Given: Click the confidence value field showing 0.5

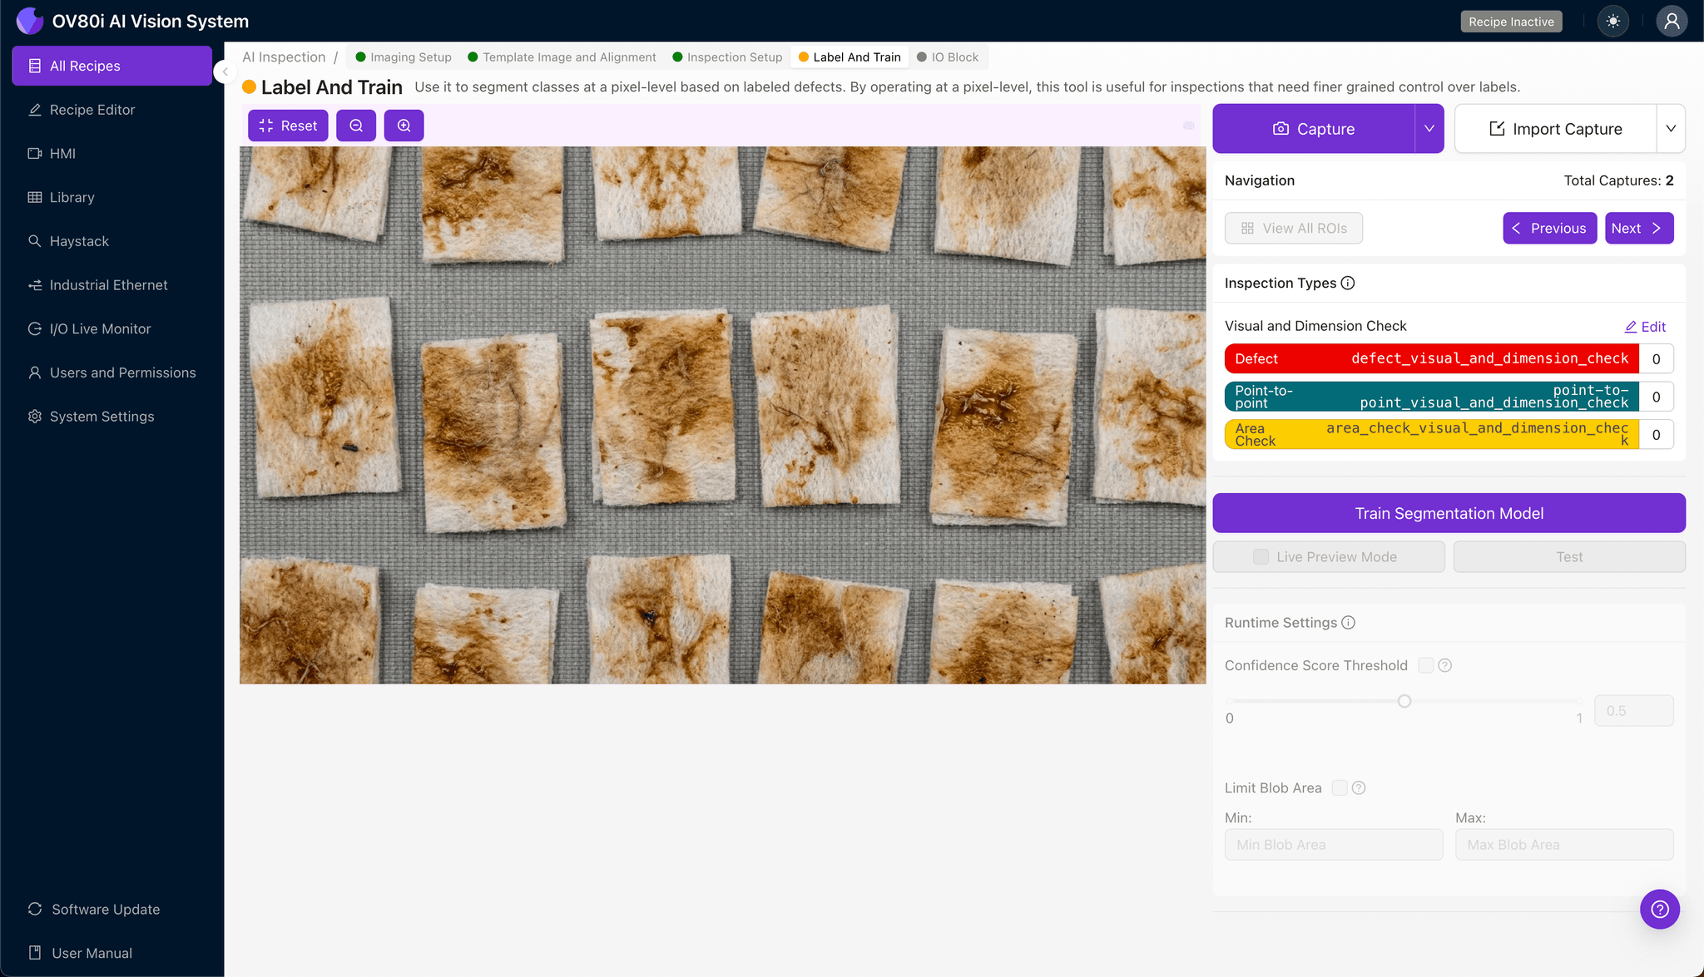Looking at the screenshot, I should point(1633,711).
